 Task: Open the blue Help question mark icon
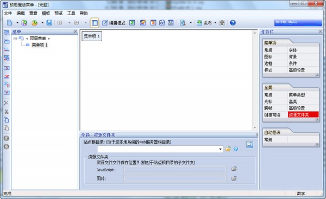(233, 23)
